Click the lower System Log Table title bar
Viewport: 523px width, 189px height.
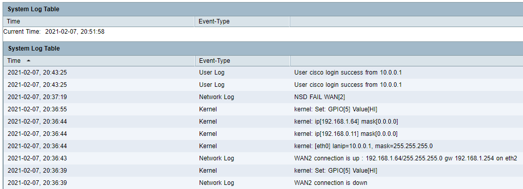(x=263, y=49)
